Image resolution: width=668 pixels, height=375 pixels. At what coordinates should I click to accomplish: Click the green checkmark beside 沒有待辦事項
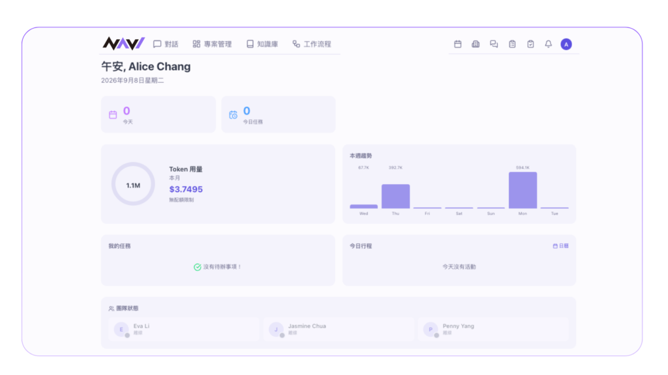pyautogui.click(x=197, y=267)
